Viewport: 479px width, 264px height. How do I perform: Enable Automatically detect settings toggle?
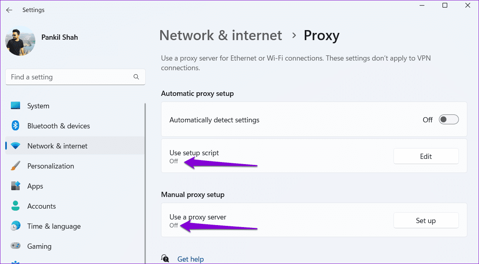click(x=448, y=120)
